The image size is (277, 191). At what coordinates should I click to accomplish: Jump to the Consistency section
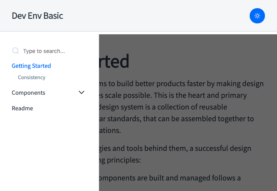32,77
